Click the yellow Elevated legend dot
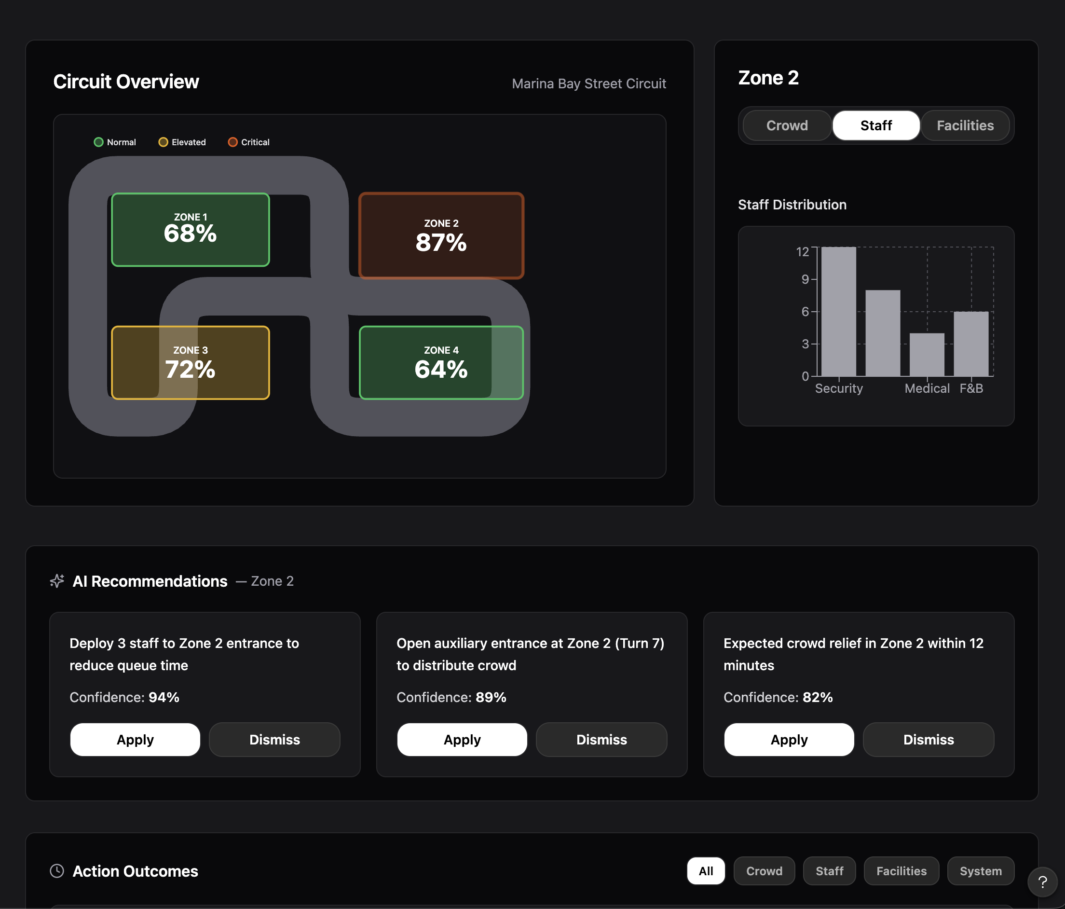This screenshot has height=909, width=1065. click(164, 142)
